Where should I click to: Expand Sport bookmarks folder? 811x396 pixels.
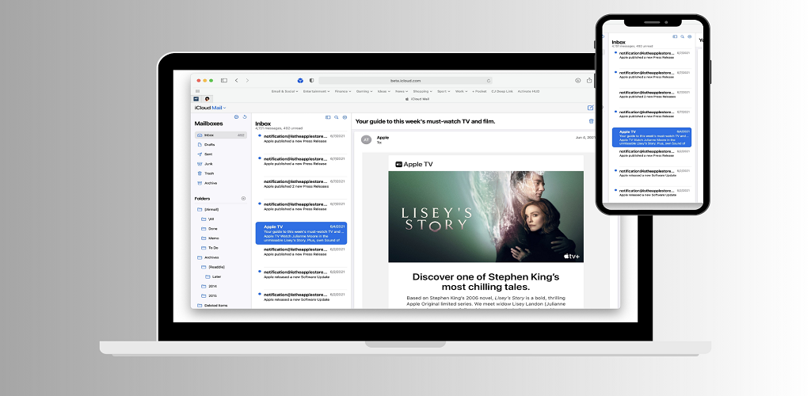pos(444,92)
